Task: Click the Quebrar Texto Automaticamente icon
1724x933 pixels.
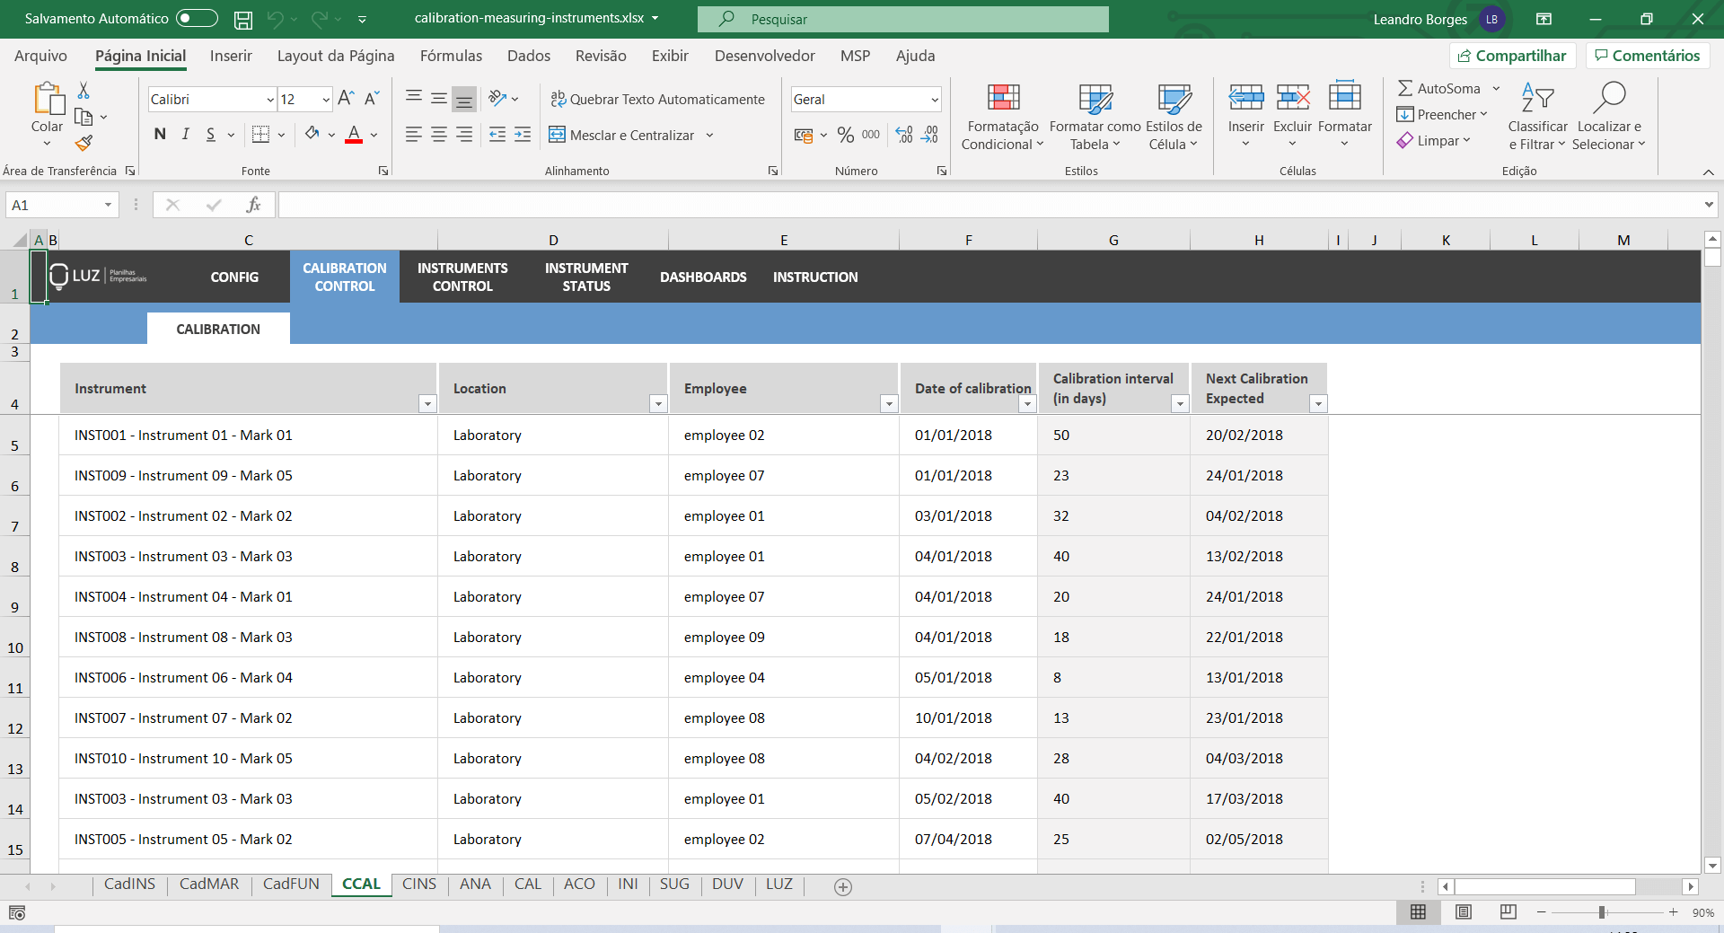Action: 658,99
